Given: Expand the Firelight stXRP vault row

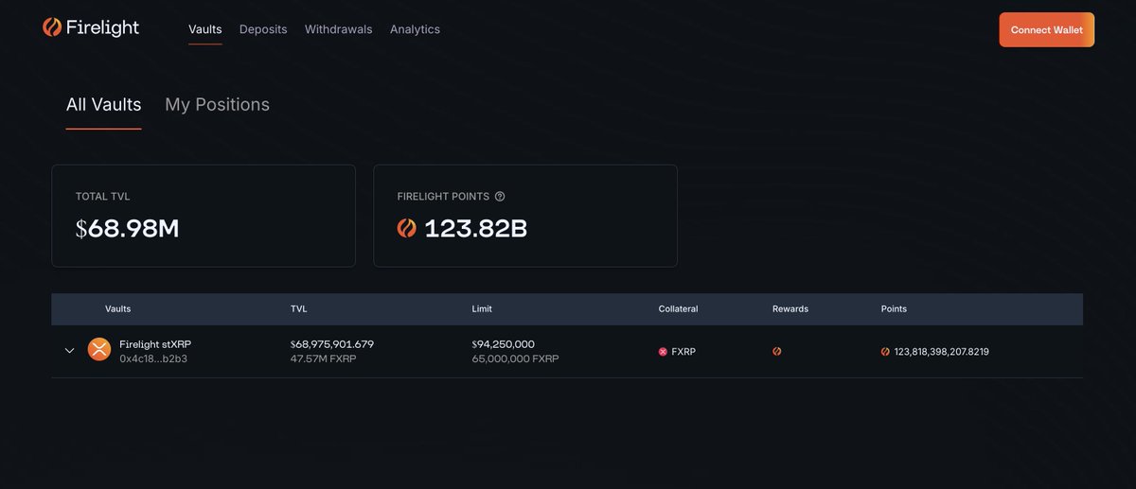Looking at the screenshot, I should point(69,351).
